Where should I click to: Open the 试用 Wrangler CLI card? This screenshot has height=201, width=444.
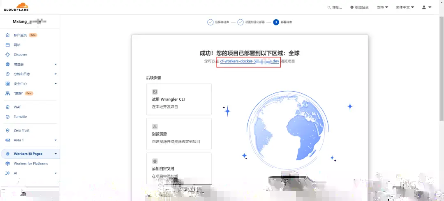pos(179,99)
